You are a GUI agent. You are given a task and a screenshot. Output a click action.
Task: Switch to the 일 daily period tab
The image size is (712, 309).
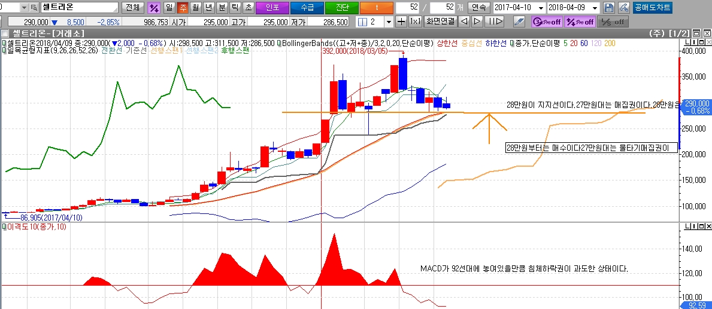click(168, 8)
